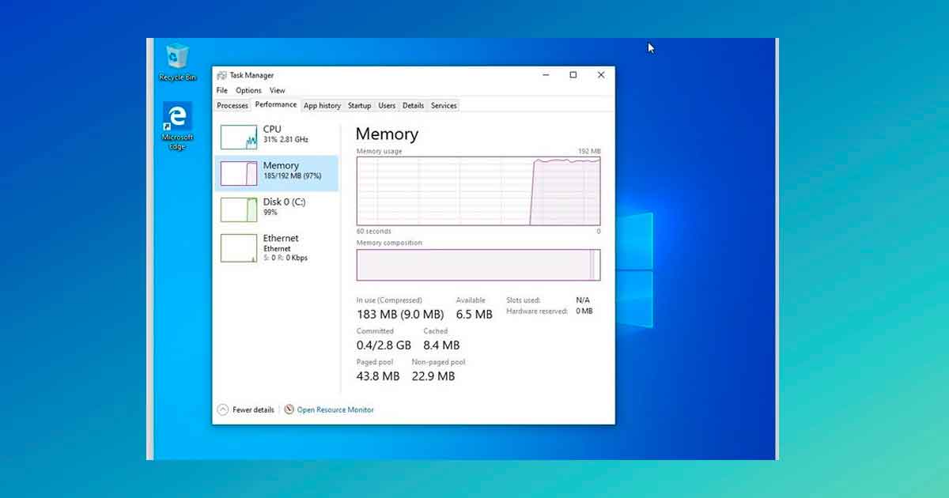Switch to the App history tab
The image size is (949, 498).
(322, 106)
